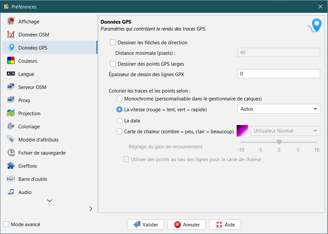Enable Dessiner les flèches de direction
The height and width of the screenshot is (234, 328).
point(113,42)
